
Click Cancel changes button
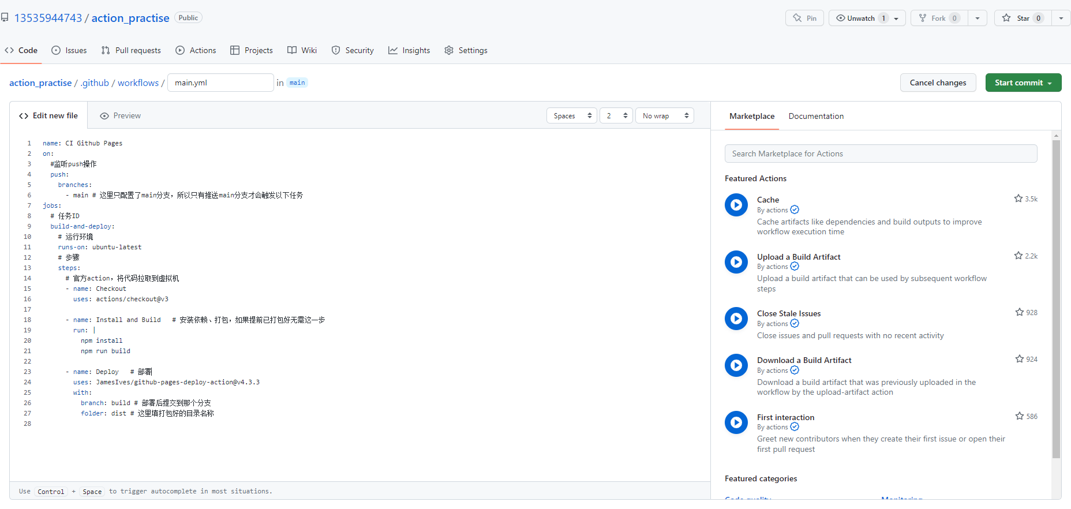pos(938,83)
